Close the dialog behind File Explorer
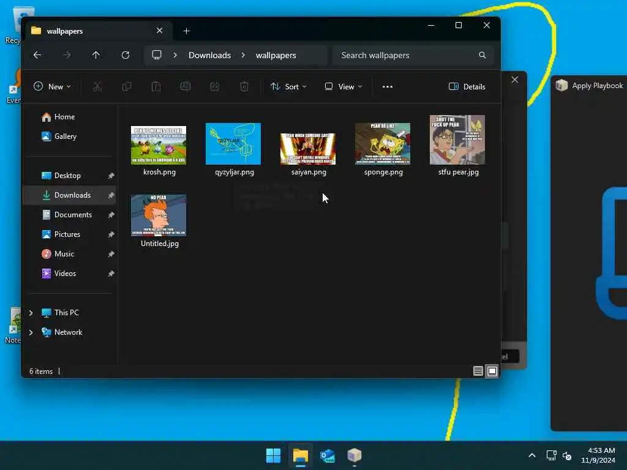Screen dimensions: 627x470 click(514, 80)
